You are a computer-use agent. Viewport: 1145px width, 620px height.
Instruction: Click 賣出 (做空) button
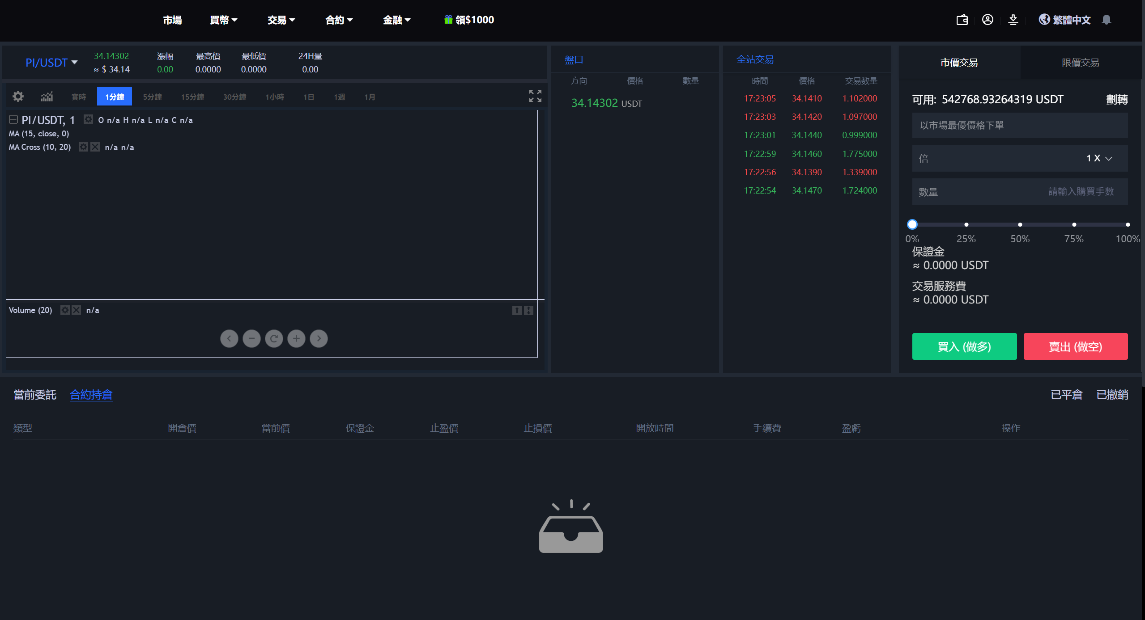1075,346
